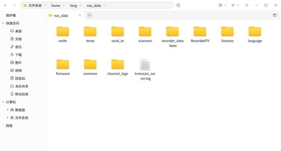
Task: Switch view mode with the grid icon
Action: [x=220, y=5]
